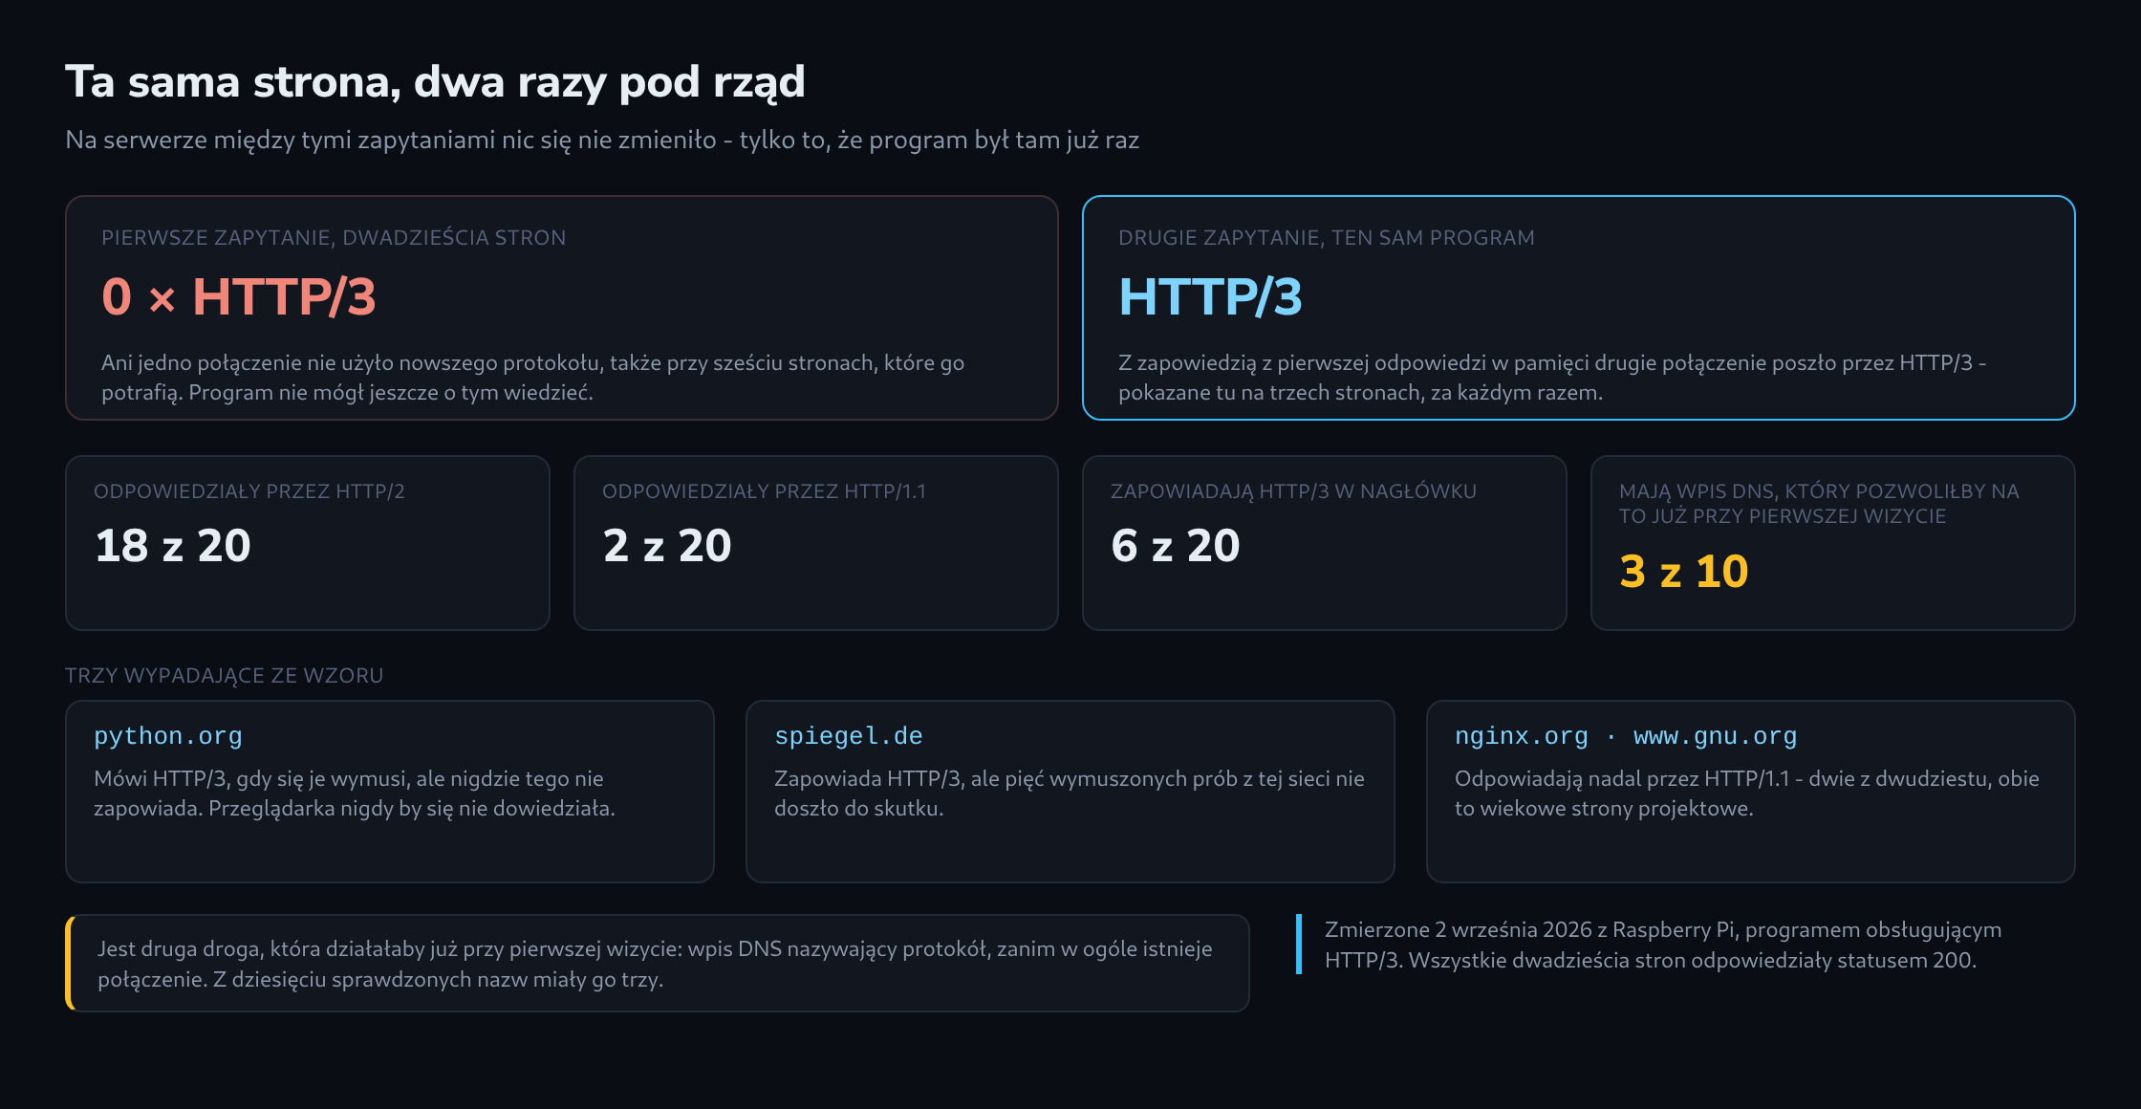Click the heading "Ta sama strona, dwa razy pod rząd"

coord(435,82)
